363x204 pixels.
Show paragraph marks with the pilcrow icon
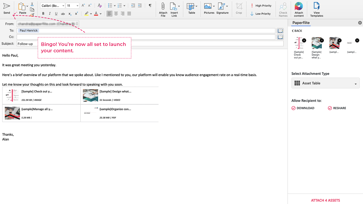(150, 6)
